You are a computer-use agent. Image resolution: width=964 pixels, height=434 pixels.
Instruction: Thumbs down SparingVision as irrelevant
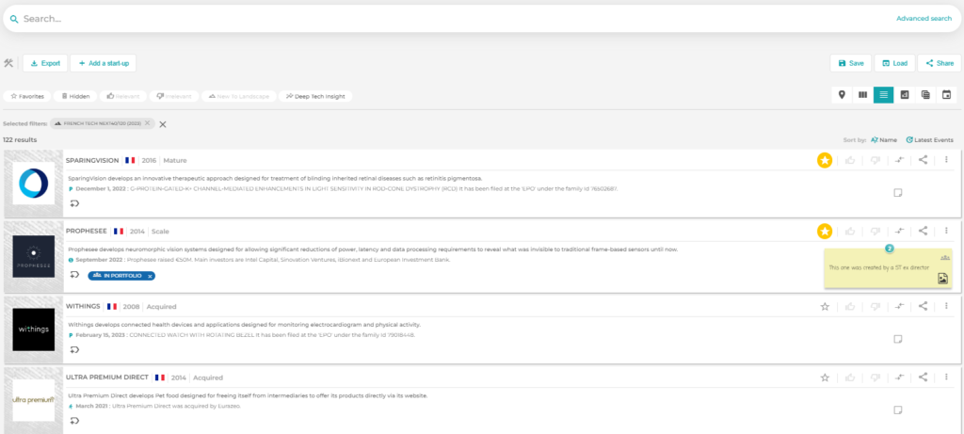click(x=875, y=160)
